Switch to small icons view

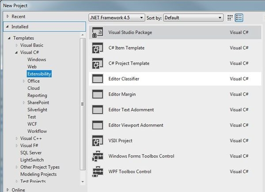tap(230, 18)
